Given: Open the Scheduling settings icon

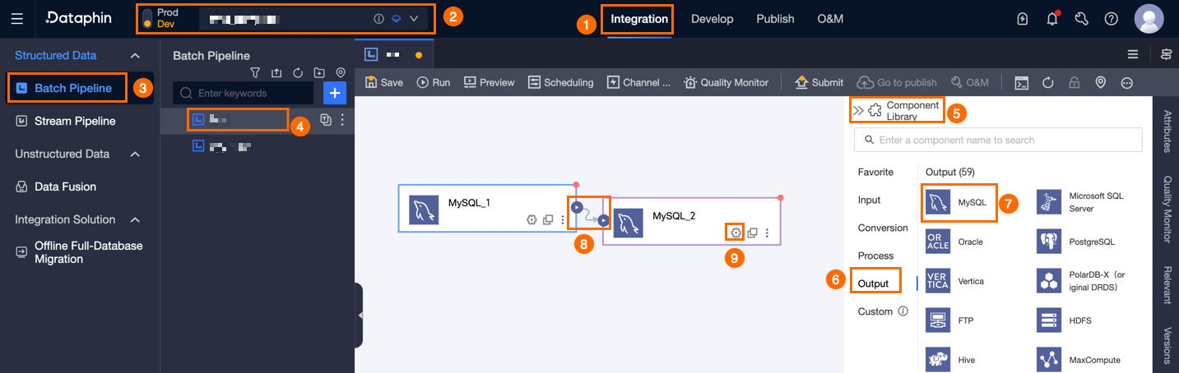Looking at the screenshot, I should coord(534,82).
